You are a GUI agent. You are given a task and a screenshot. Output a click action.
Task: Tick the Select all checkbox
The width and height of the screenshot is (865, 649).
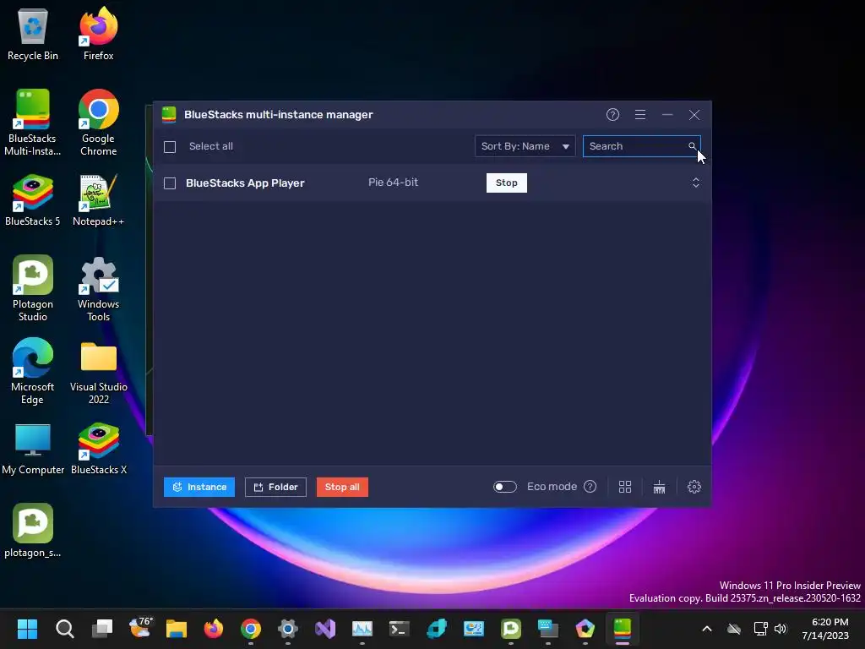(170, 147)
